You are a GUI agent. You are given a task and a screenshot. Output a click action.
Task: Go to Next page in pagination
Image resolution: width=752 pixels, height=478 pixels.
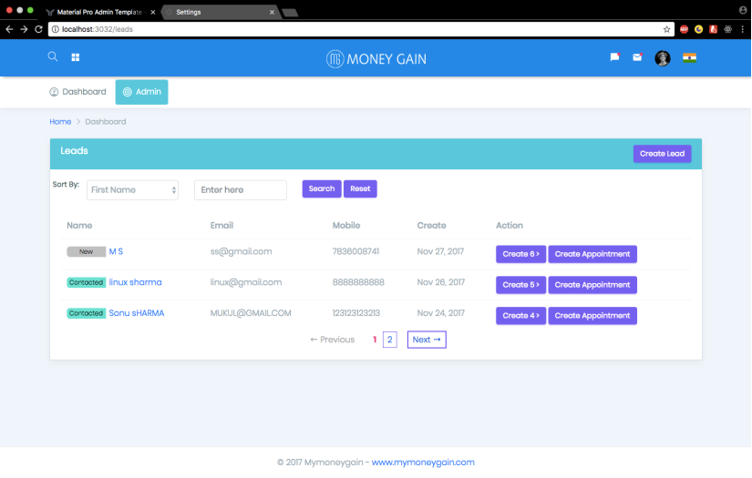427,340
